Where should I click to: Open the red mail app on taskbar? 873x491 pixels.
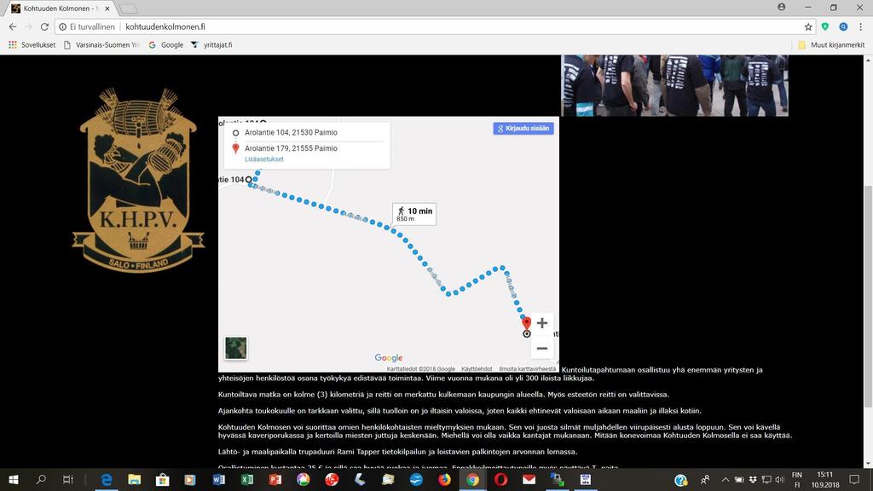529,479
